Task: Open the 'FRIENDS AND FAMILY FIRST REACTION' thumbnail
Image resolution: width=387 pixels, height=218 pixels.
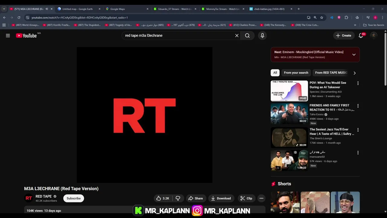Action: tap(289, 114)
